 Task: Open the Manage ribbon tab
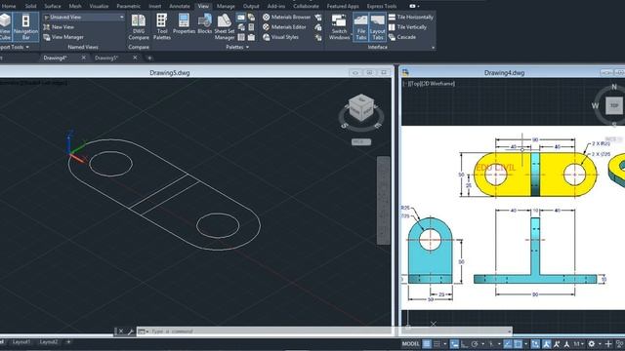tap(226, 6)
